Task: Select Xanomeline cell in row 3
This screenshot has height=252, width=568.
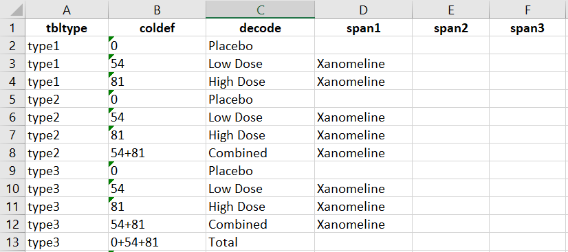Action: (x=363, y=64)
